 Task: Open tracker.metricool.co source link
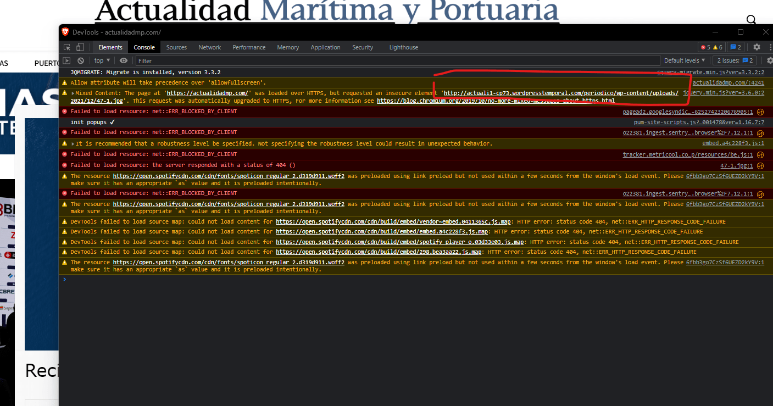688,155
